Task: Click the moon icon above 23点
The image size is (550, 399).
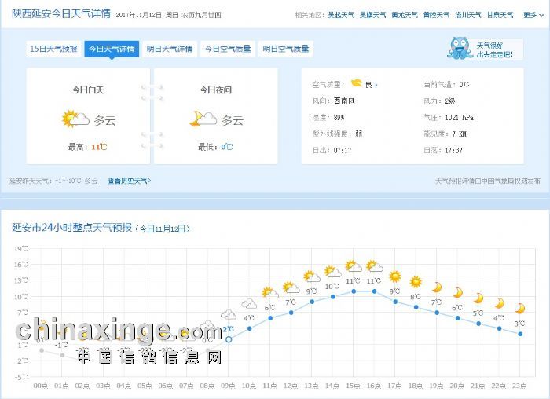Action: (x=520, y=308)
